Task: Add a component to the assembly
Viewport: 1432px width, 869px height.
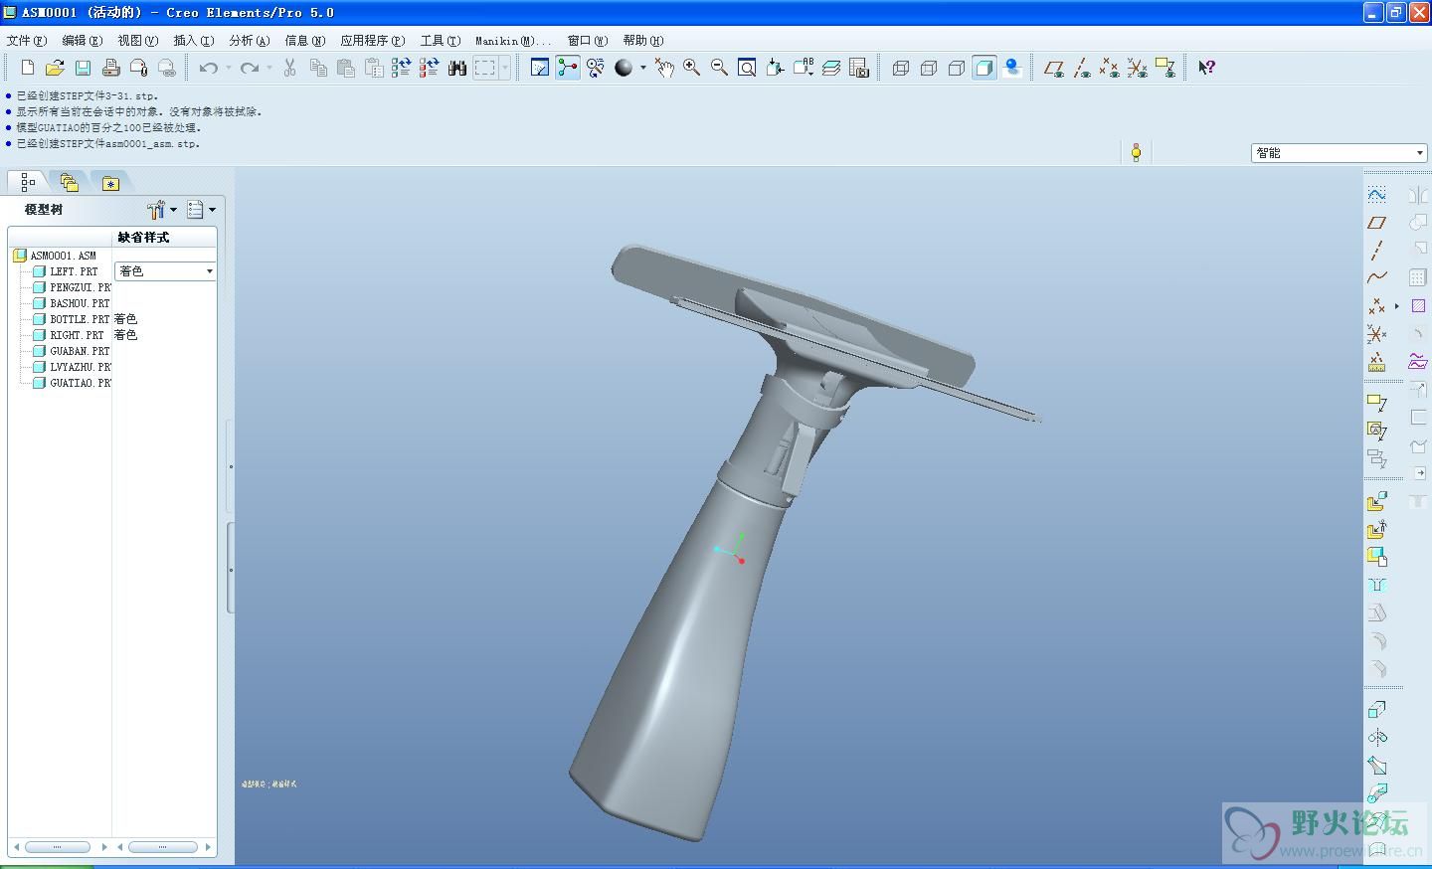Action: coord(1376,502)
